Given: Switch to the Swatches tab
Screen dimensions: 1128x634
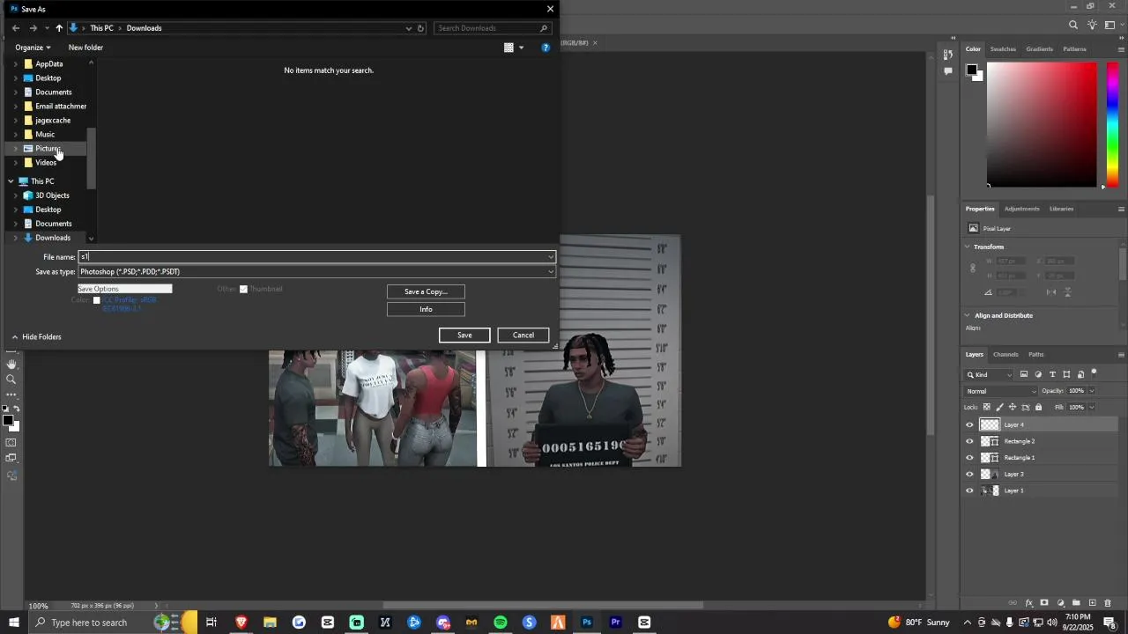Looking at the screenshot, I should tap(1003, 49).
